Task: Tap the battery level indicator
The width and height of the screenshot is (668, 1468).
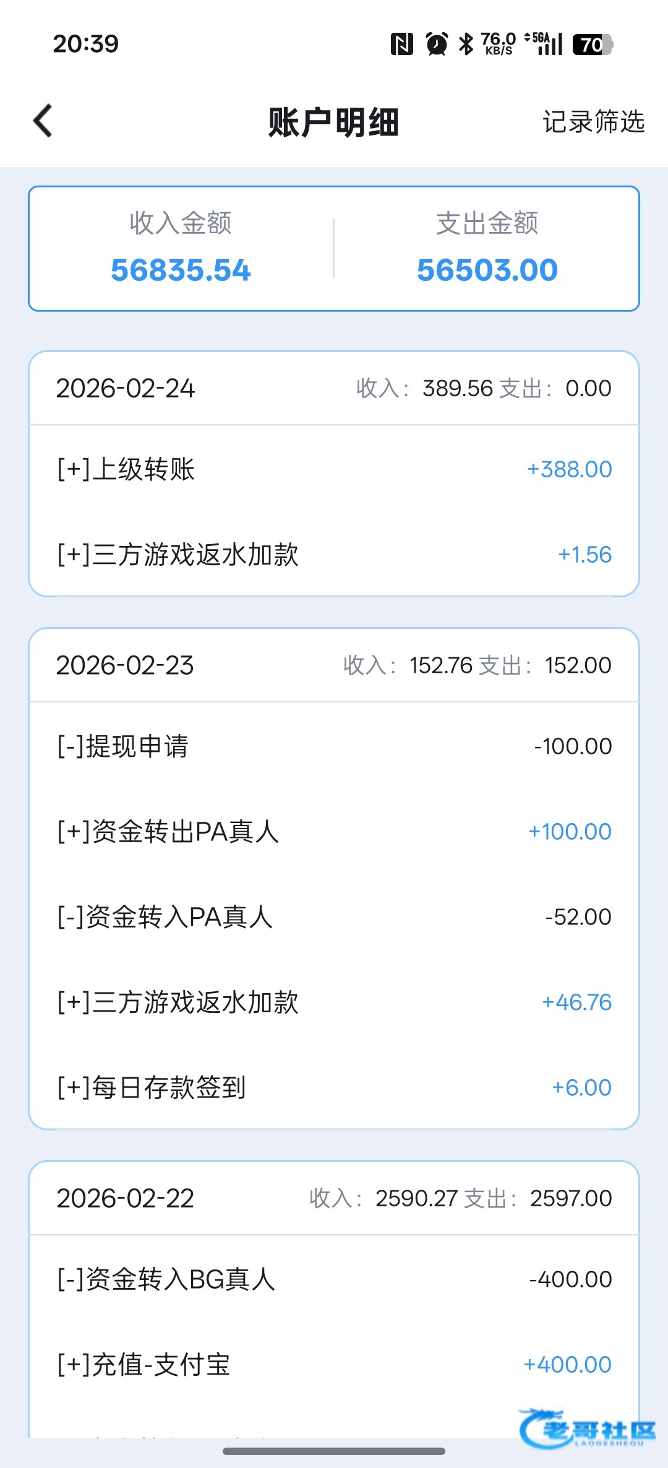Action: point(592,45)
